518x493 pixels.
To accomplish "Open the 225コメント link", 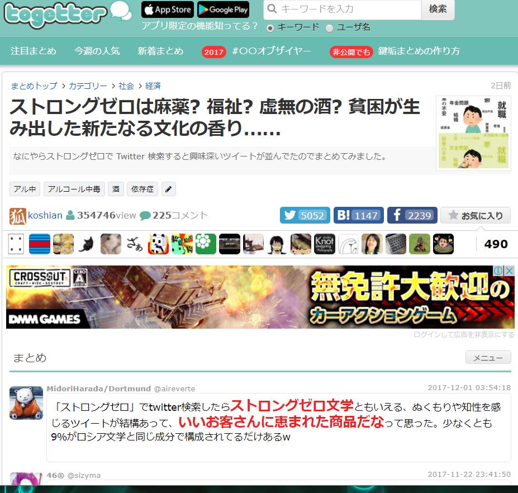I will pos(180,215).
